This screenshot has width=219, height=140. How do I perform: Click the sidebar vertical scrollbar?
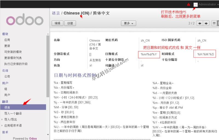[x=48, y=68]
